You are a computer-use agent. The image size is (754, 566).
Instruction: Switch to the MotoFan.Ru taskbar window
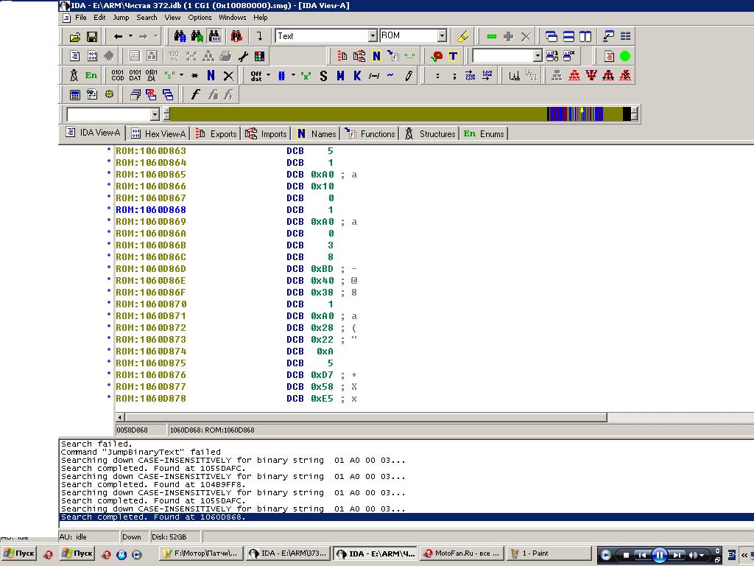[462, 553]
